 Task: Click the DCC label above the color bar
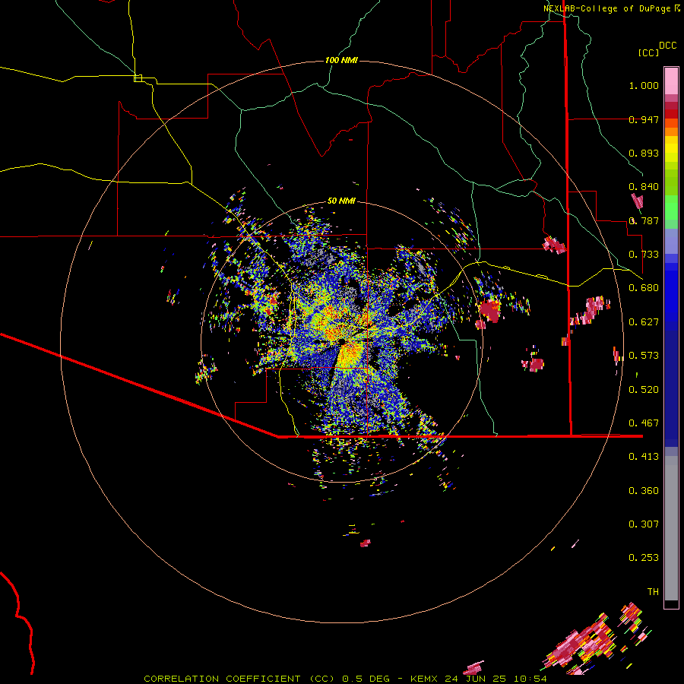pos(668,46)
